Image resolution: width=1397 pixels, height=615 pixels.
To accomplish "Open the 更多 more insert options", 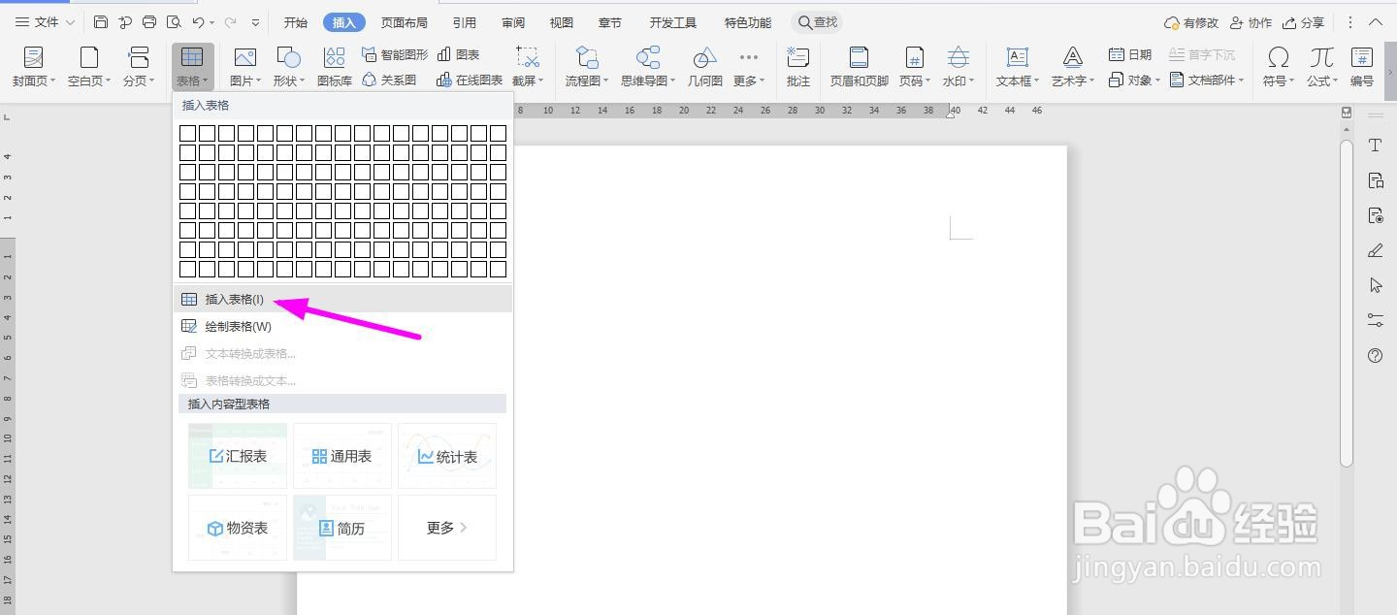I will (749, 67).
